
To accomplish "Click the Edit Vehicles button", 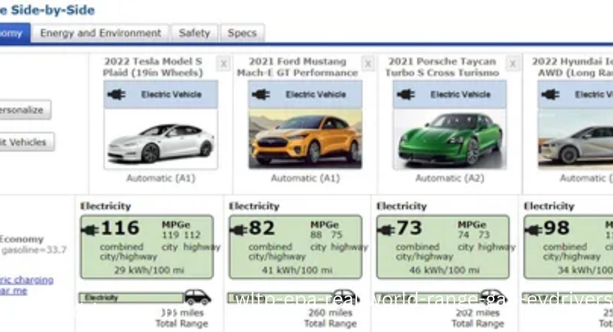I will coord(27,142).
